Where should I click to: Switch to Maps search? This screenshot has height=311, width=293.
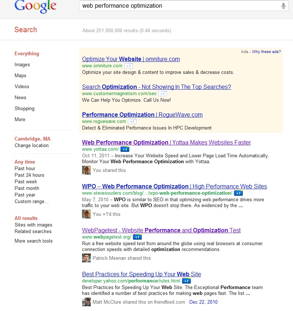(x=21, y=76)
